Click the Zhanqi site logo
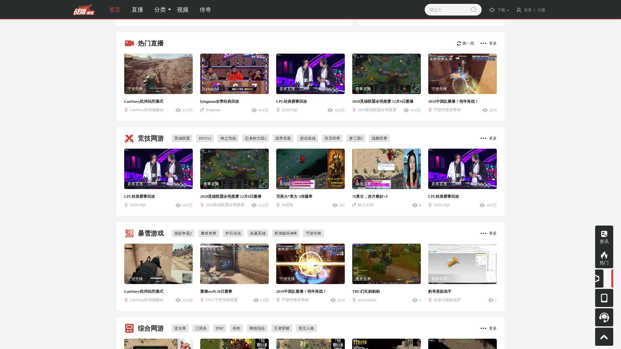The width and height of the screenshot is (621, 349). point(84,10)
